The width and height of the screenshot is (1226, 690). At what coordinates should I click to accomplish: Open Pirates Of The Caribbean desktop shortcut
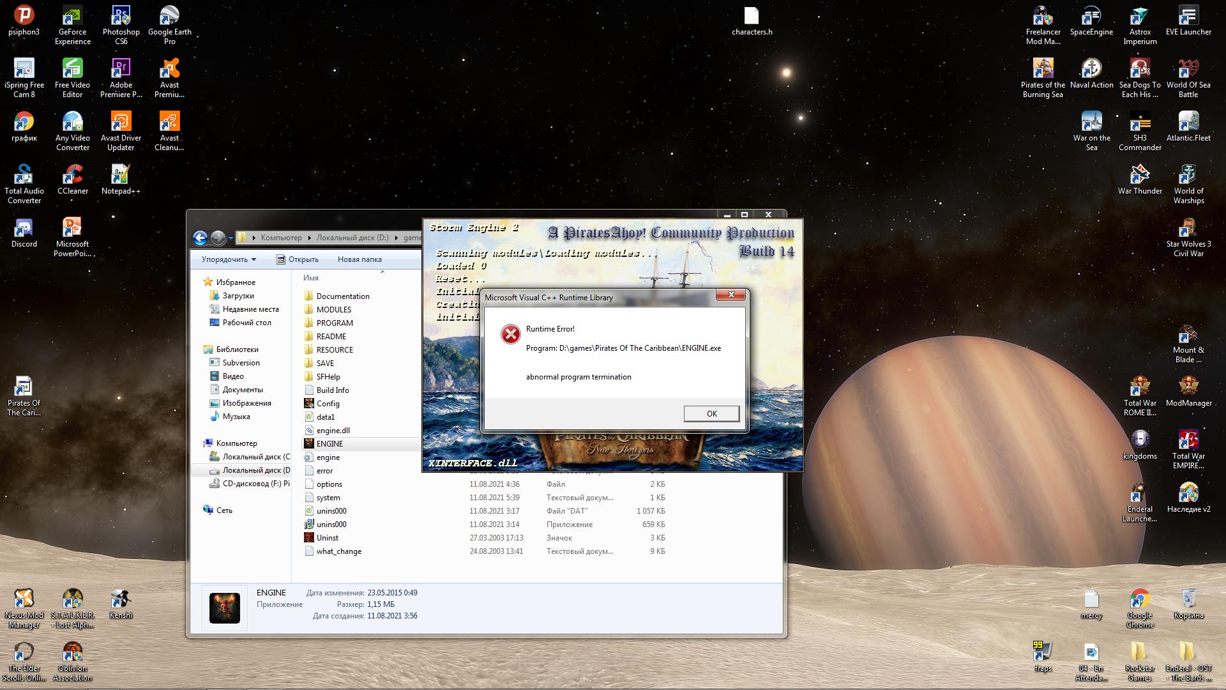(x=24, y=396)
